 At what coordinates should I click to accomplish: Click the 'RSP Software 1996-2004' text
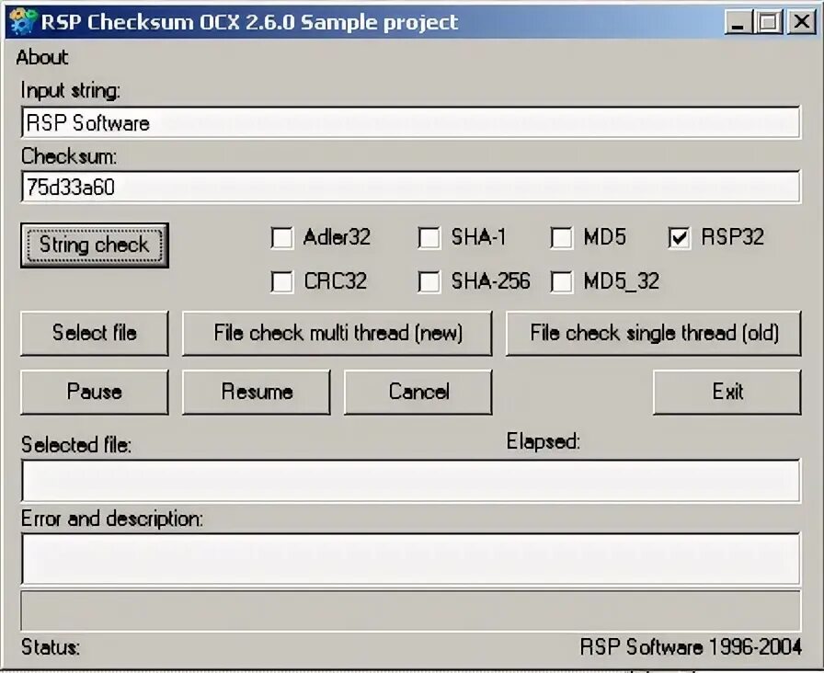pyautogui.click(x=691, y=646)
